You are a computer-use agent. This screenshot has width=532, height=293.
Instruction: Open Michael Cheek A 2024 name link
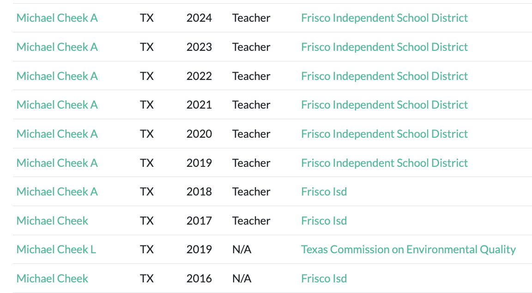[57, 18]
